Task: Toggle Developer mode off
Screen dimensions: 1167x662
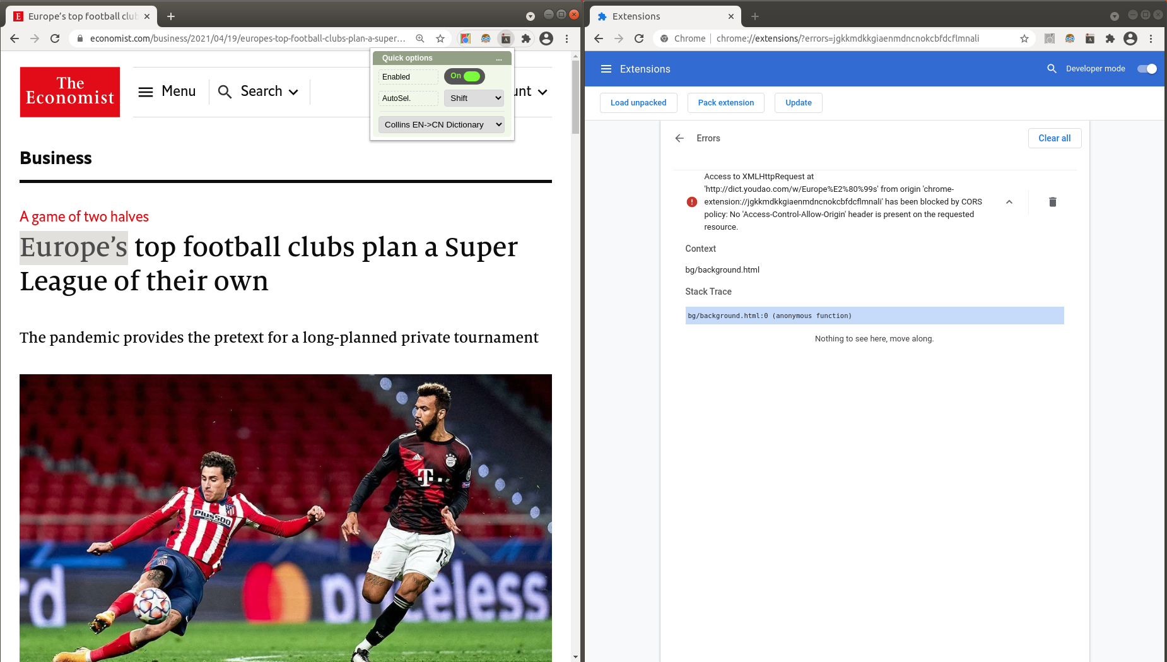Action: click(x=1147, y=69)
